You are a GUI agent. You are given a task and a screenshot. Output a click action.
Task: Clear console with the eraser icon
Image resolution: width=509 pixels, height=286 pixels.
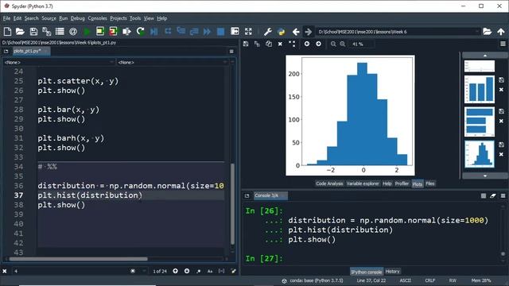click(x=493, y=196)
